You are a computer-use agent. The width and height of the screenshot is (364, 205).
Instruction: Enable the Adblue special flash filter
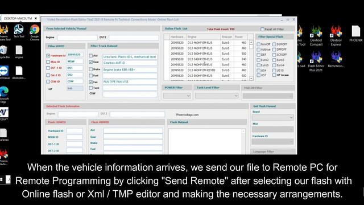click(x=258, y=50)
